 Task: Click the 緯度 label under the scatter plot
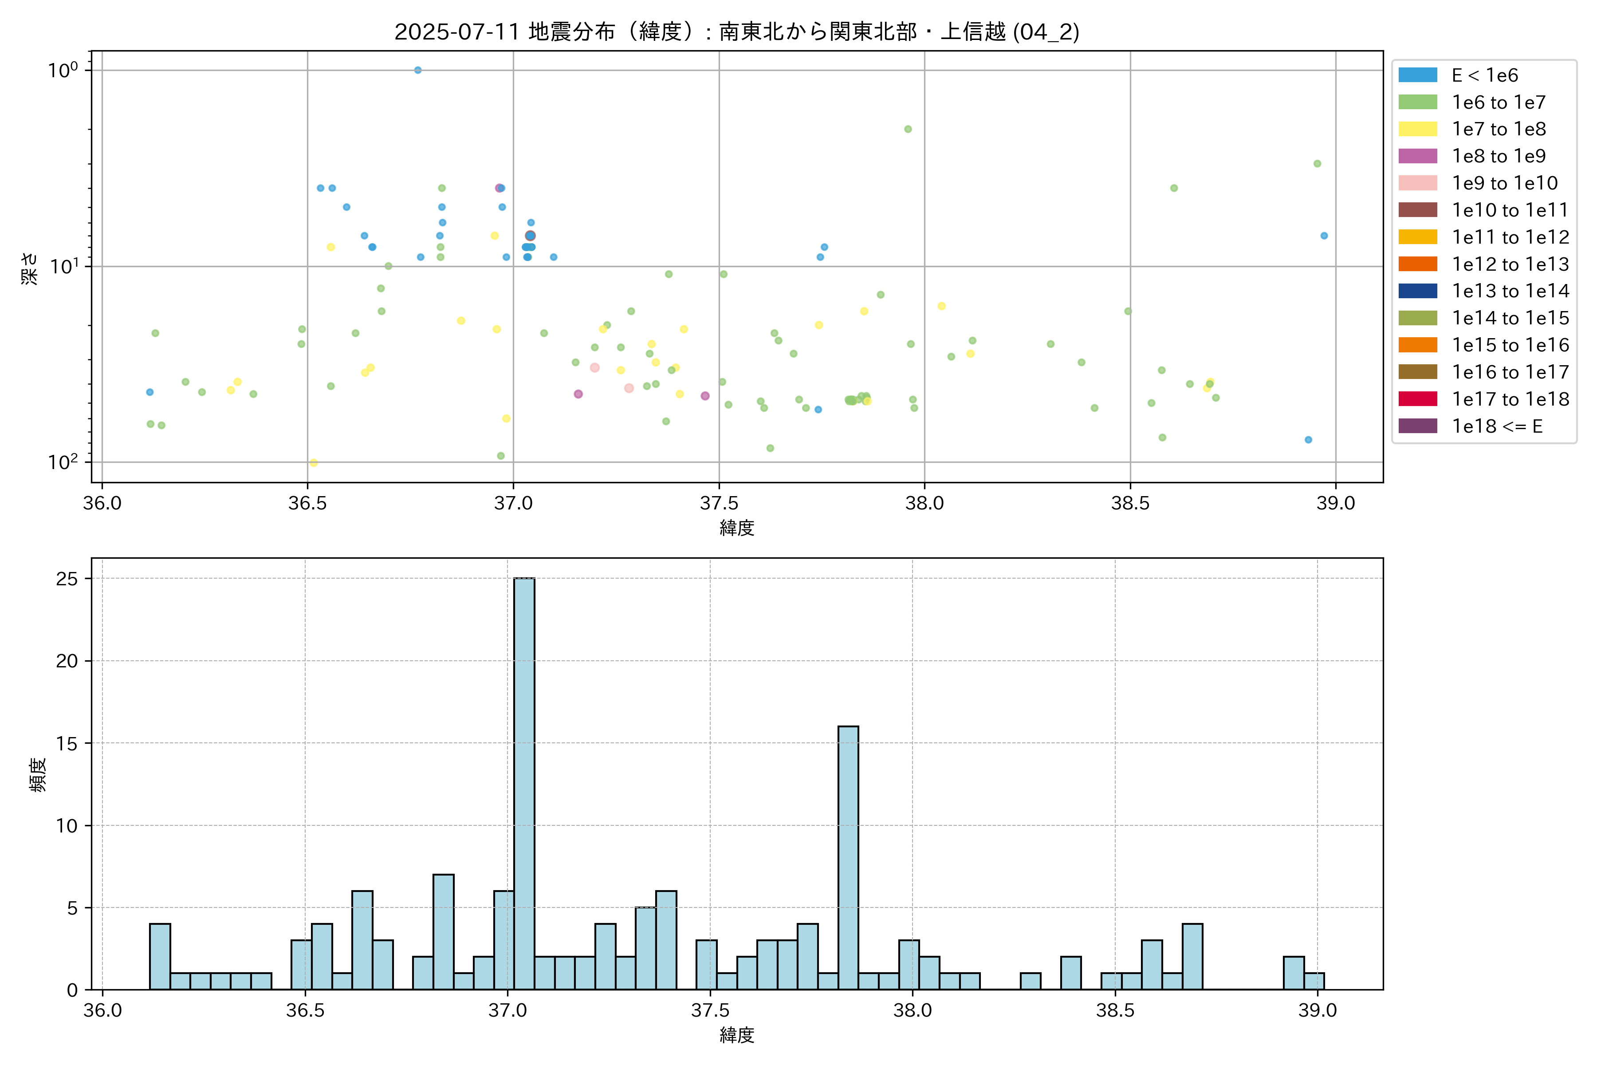(x=737, y=528)
